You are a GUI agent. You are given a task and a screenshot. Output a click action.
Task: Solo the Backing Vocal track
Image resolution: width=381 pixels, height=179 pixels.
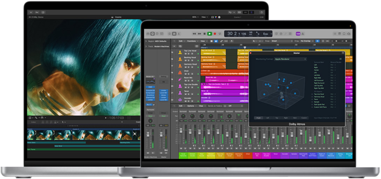[189, 60]
